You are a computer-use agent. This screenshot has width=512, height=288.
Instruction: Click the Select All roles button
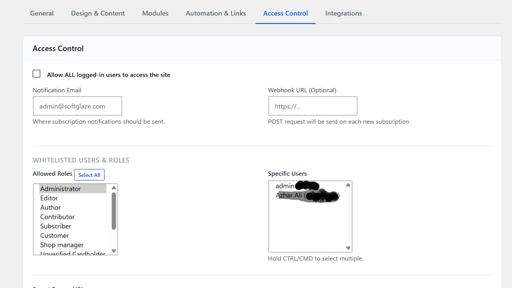click(89, 175)
